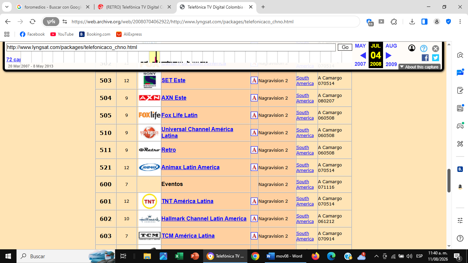468x263 pixels.
Task: Open the Animax Latin America link
Action: 190,167
